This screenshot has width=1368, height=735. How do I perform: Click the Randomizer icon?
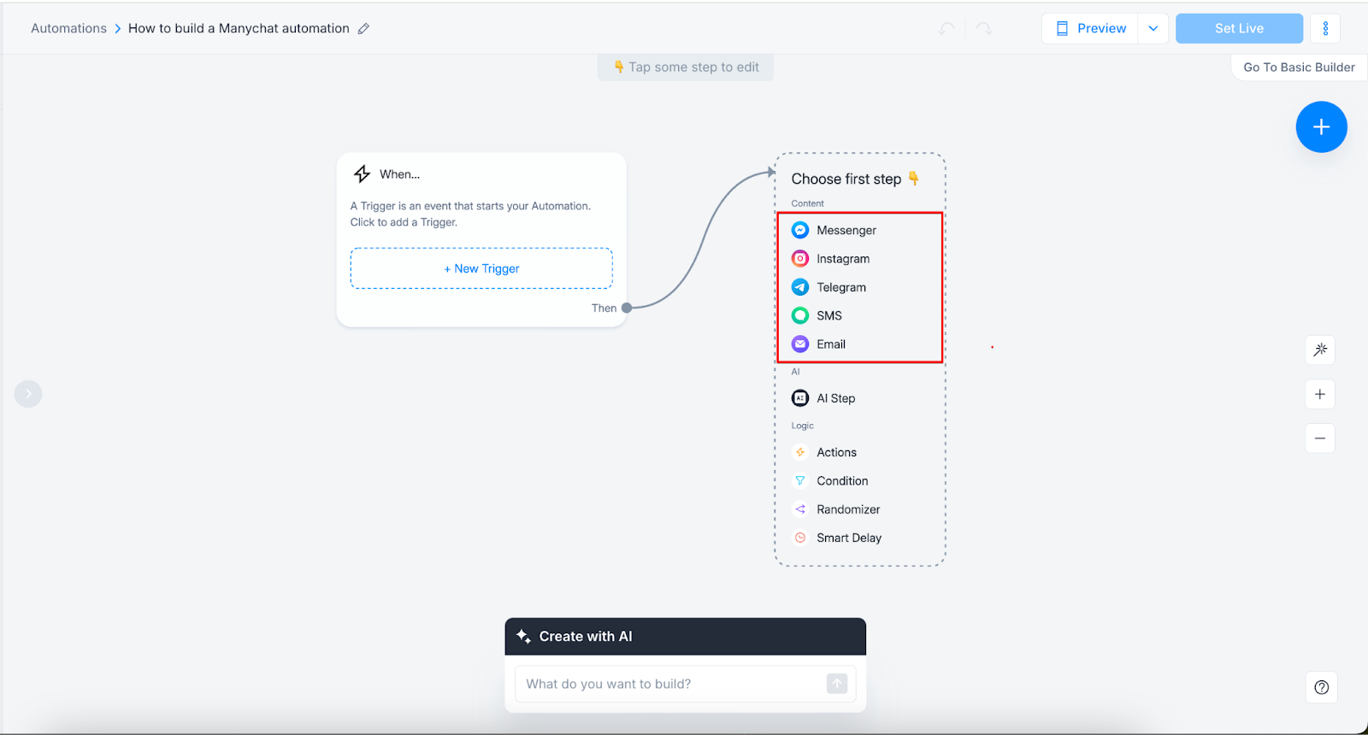(x=800, y=509)
